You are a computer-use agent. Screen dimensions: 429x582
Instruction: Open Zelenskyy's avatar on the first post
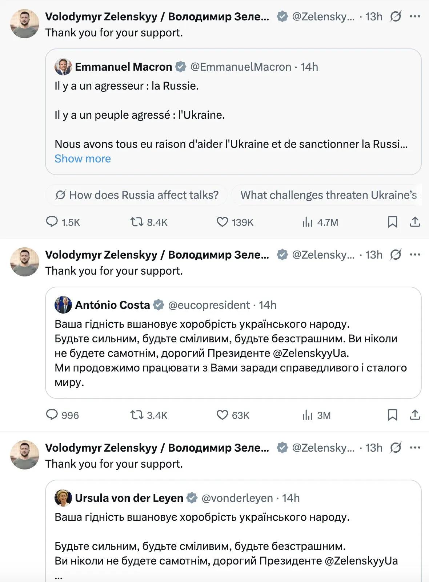pos(24,24)
